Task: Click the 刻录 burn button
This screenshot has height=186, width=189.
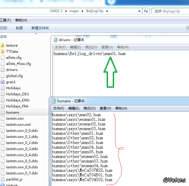Action: [19, 28]
